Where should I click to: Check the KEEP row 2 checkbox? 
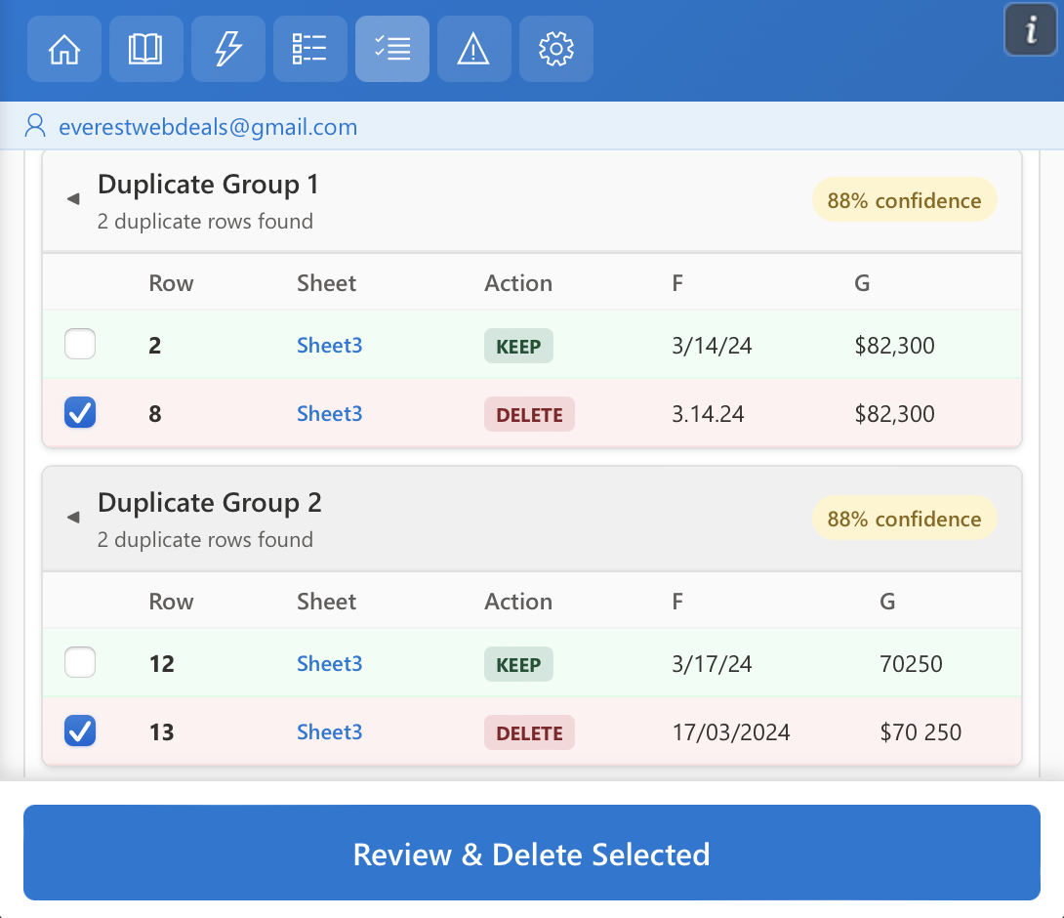click(79, 344)
